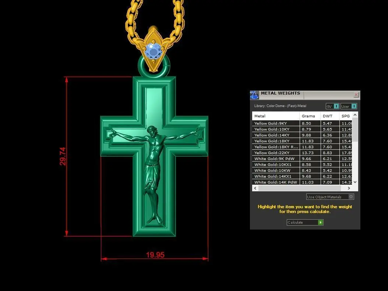Click the scroll left arrow under table

(255, 188)
